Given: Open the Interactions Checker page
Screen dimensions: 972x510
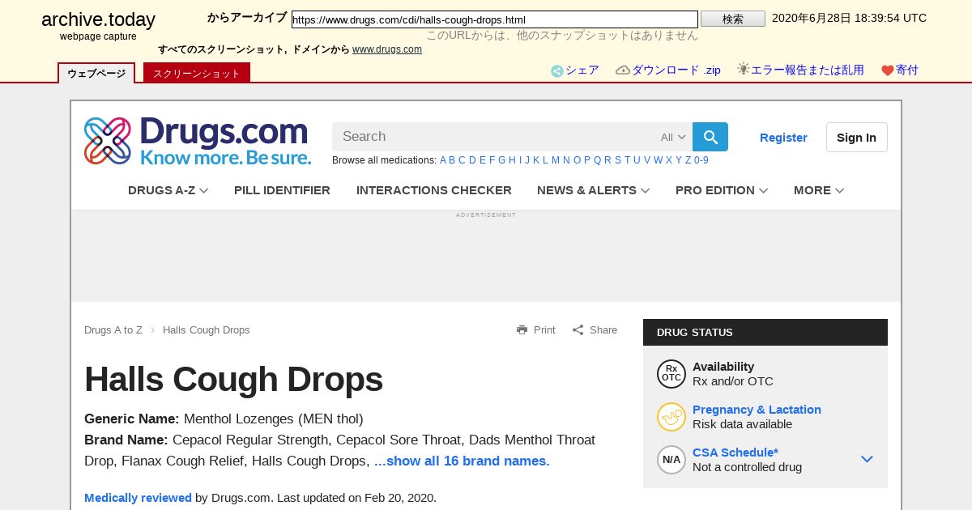Looking at the screenshot, I should [434, 190].
